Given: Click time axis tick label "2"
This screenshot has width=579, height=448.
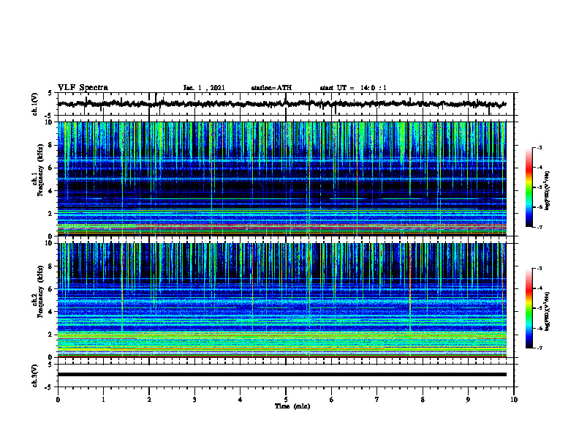Looking at the screenshot, I should (x=149, y=400).
